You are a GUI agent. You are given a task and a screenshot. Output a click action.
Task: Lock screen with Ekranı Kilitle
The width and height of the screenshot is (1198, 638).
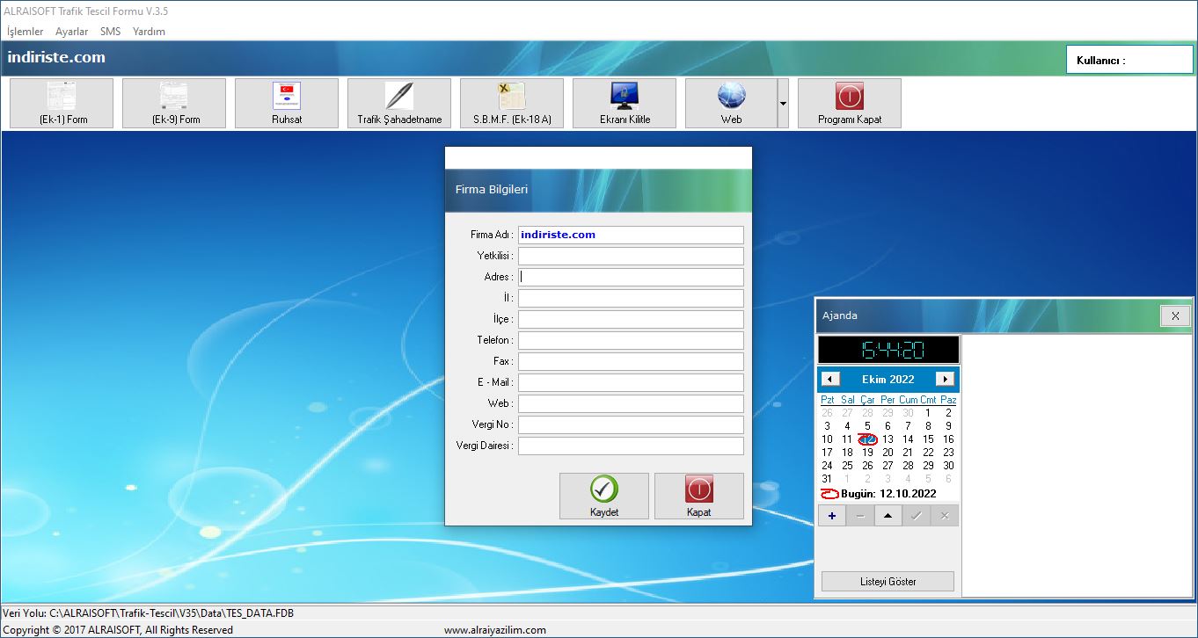(625, 103)
